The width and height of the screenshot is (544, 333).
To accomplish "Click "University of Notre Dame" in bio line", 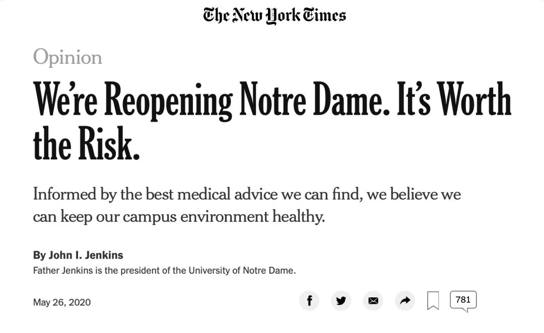I will click(x=241, y=271).
